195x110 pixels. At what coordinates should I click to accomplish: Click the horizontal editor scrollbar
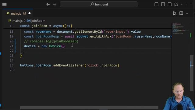[89, 108]
